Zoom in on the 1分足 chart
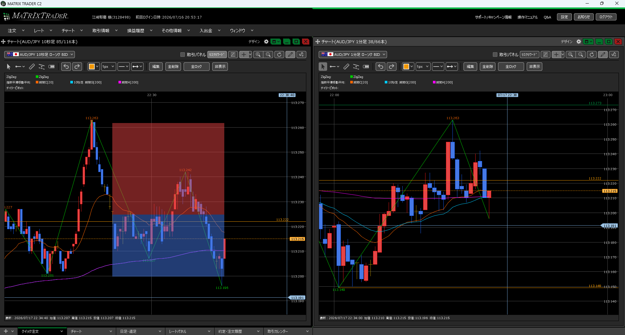Image resolution: width=625 pixels, height=335 pixels. pos(571,55)
